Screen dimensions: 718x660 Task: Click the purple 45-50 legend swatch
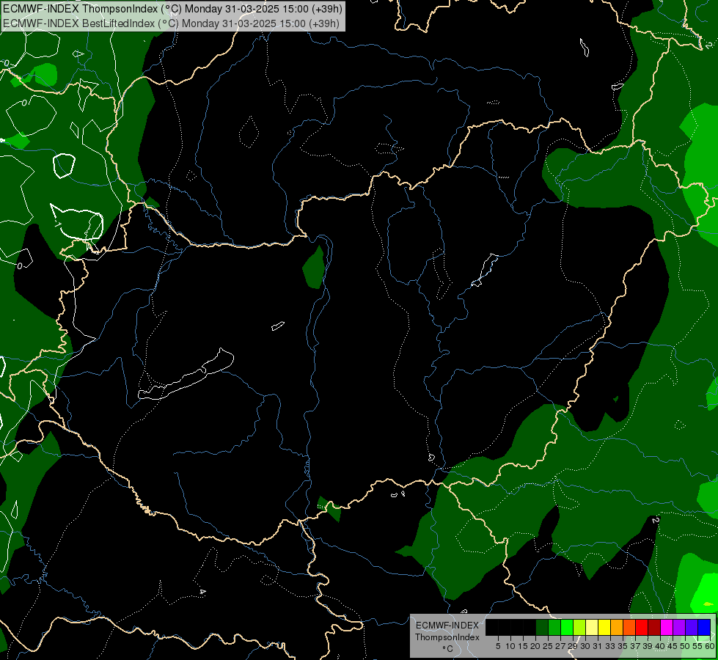click(679, 627)
